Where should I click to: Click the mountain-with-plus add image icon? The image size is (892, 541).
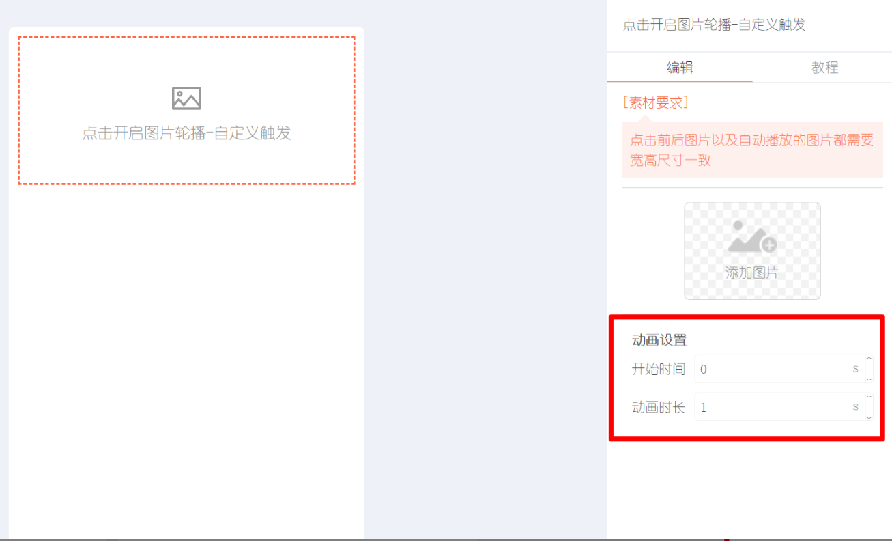point(752,237)
